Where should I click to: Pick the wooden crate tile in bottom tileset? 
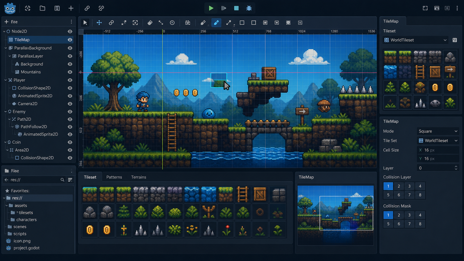(260, 194)
